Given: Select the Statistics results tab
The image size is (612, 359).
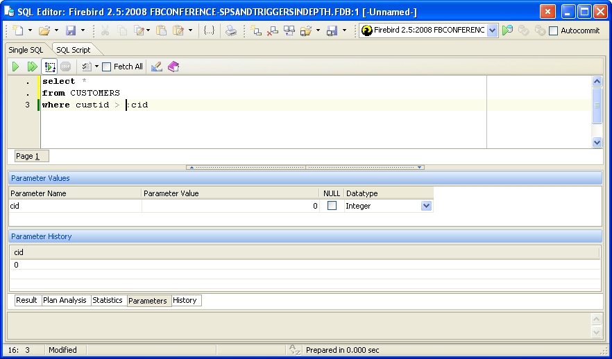Looking at the screenshot, I should pyautogui.click(x=108, y=300).
